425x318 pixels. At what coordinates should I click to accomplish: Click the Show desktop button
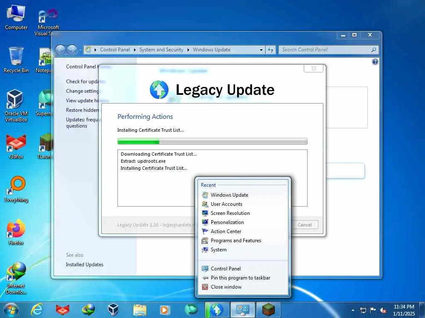click(422, 310)
